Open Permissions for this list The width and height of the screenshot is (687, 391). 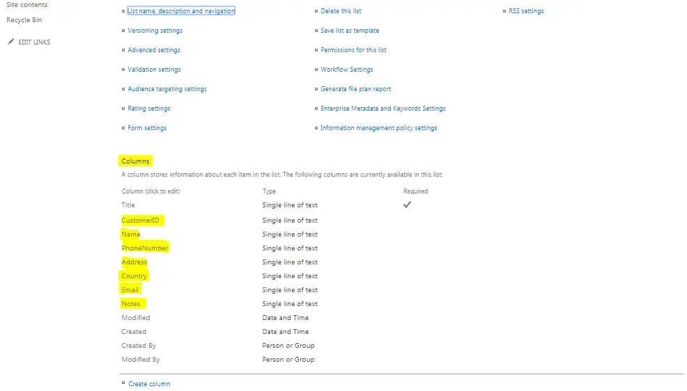(353, 50)
